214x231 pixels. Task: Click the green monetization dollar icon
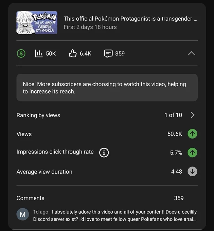point(21,53)
